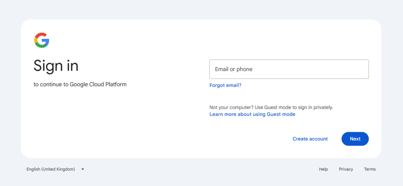Click the word "English" in the footer
Image resolution: width=403 pixels, height=186 pixels.
point(33,169)
